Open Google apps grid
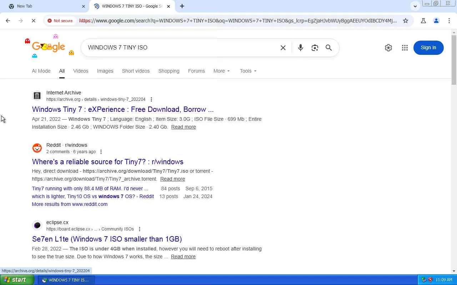 tap(405, 48)
